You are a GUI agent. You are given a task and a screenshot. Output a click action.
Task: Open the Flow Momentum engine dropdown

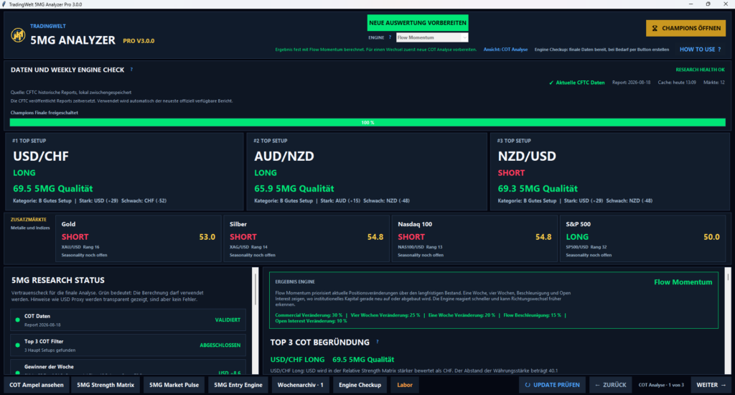(431, 37)
